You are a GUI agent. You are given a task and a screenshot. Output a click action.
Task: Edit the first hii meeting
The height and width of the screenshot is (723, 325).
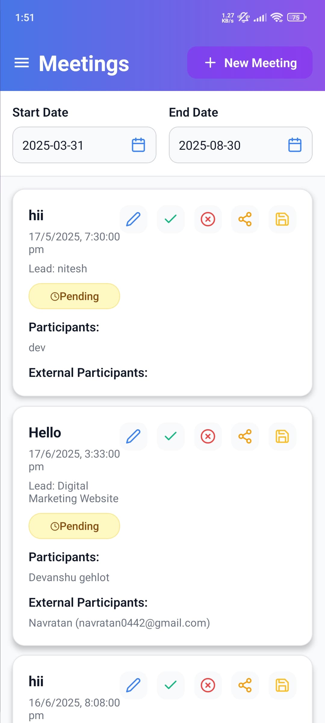[133, 219]
